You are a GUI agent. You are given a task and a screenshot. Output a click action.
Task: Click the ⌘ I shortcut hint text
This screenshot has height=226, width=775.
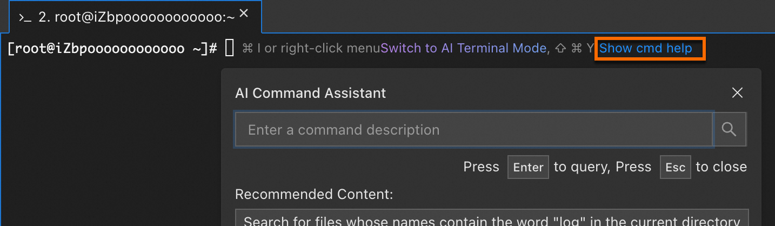252,48
